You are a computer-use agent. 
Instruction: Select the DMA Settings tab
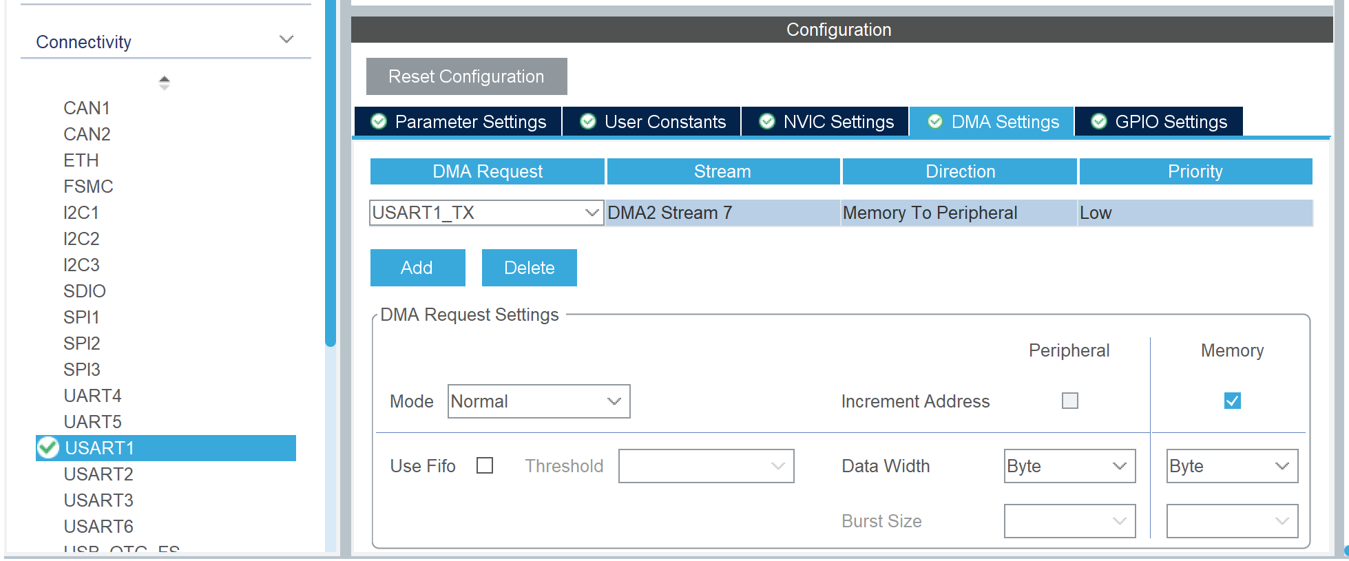click(992, 122)
